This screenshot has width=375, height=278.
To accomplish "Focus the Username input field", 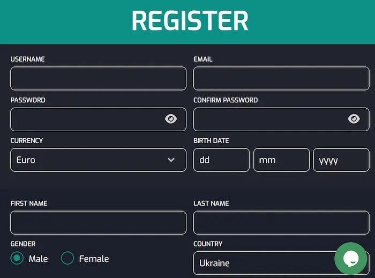I will tap(98, 78).
